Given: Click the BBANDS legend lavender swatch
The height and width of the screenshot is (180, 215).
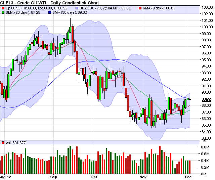Looking at the screenshot, I should pos(77,8).
